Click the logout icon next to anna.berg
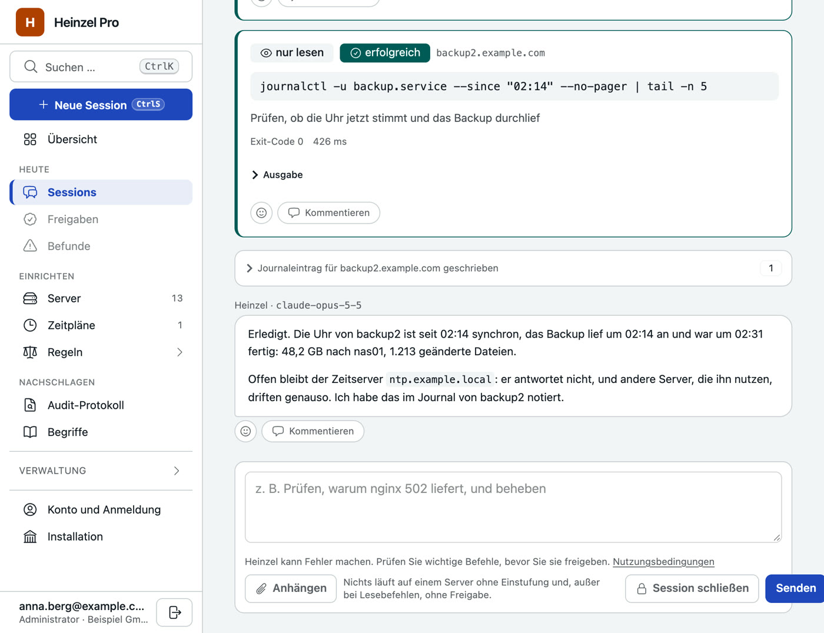824x633 pixels. coord(174,612)
